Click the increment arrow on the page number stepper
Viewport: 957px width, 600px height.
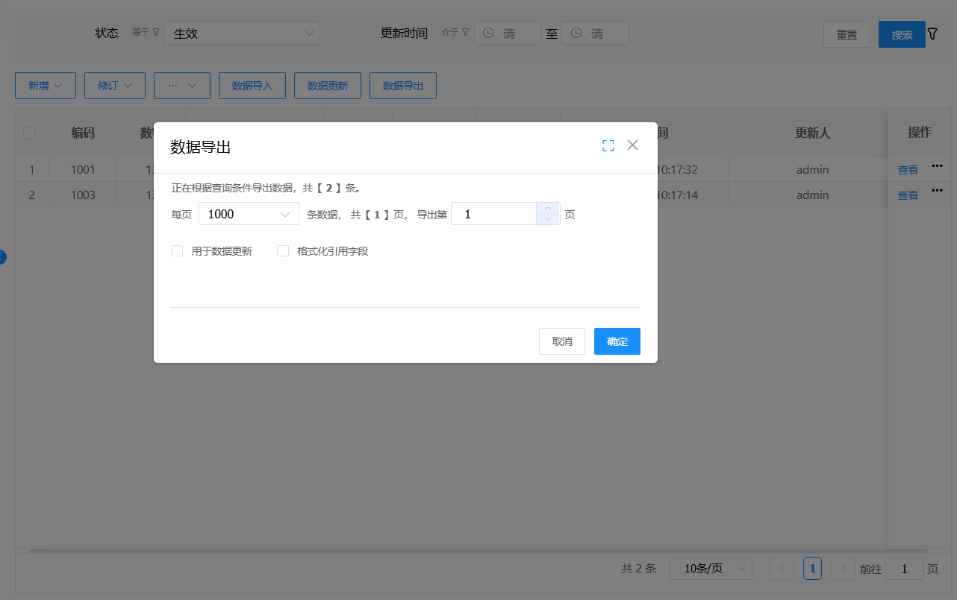pos(548,209)
